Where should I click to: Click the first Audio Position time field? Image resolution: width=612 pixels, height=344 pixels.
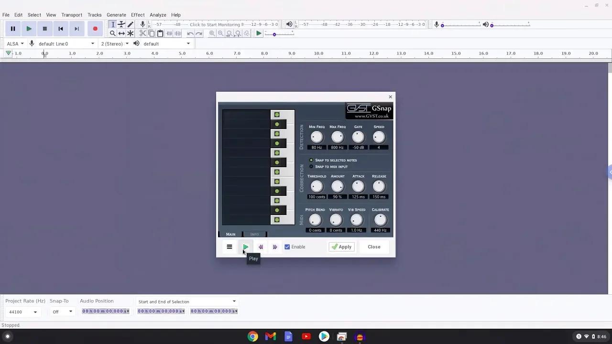point(105,311)
